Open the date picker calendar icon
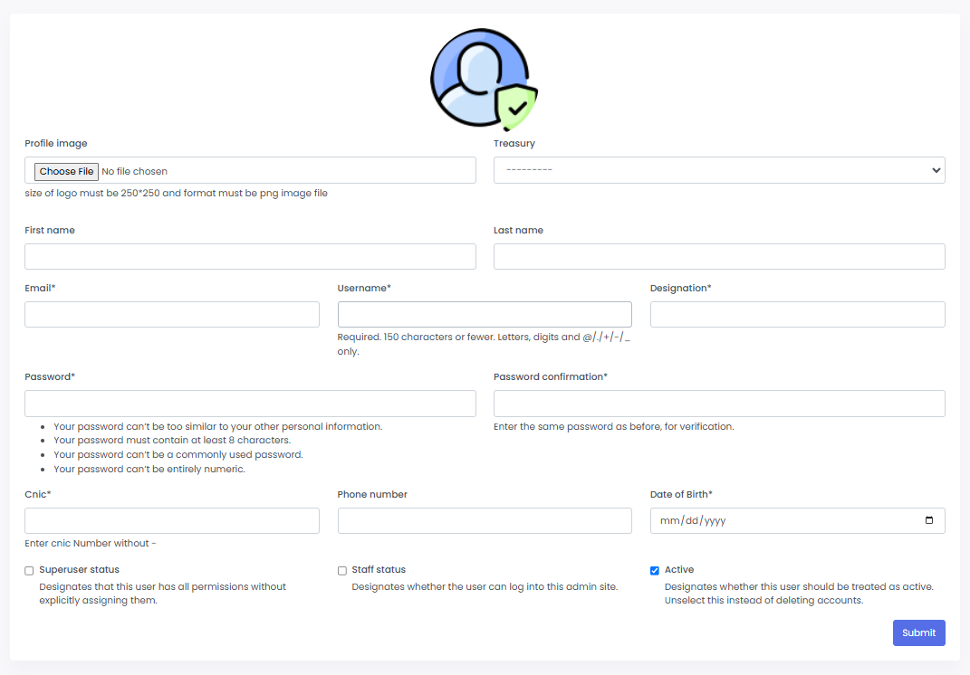The height and width of the screenshot is (675, 970). [929, 521]
